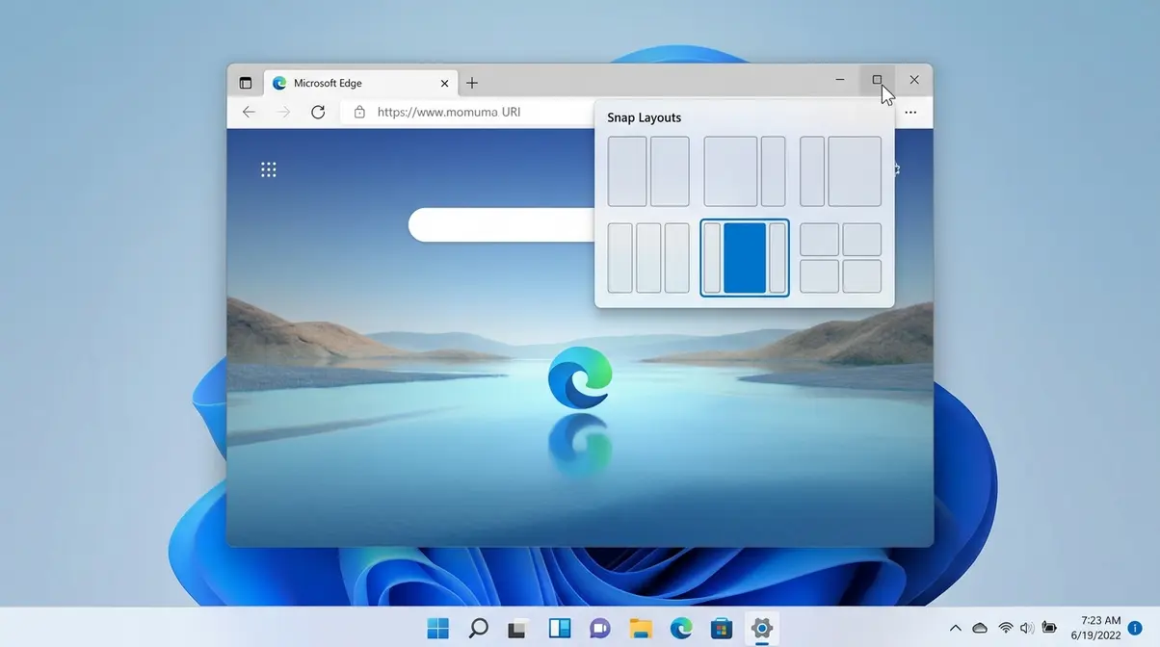
Task: Open Microsoft Store from the taskbar
Action: [722, 629]
